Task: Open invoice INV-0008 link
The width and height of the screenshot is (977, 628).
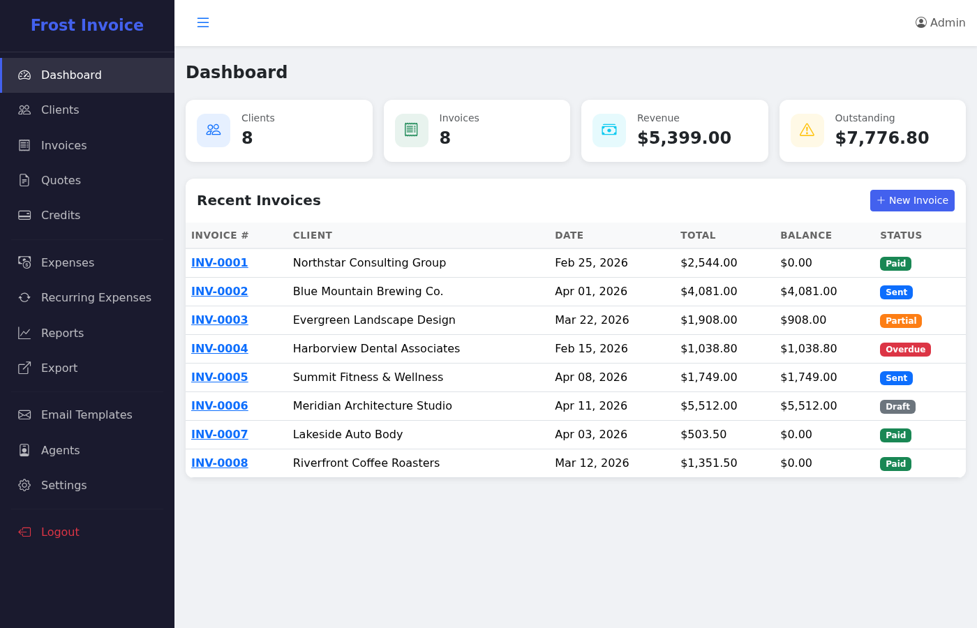Action: (x=219, y=463)
